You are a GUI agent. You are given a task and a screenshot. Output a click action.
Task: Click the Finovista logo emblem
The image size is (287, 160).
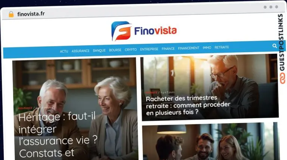(121, 31)
